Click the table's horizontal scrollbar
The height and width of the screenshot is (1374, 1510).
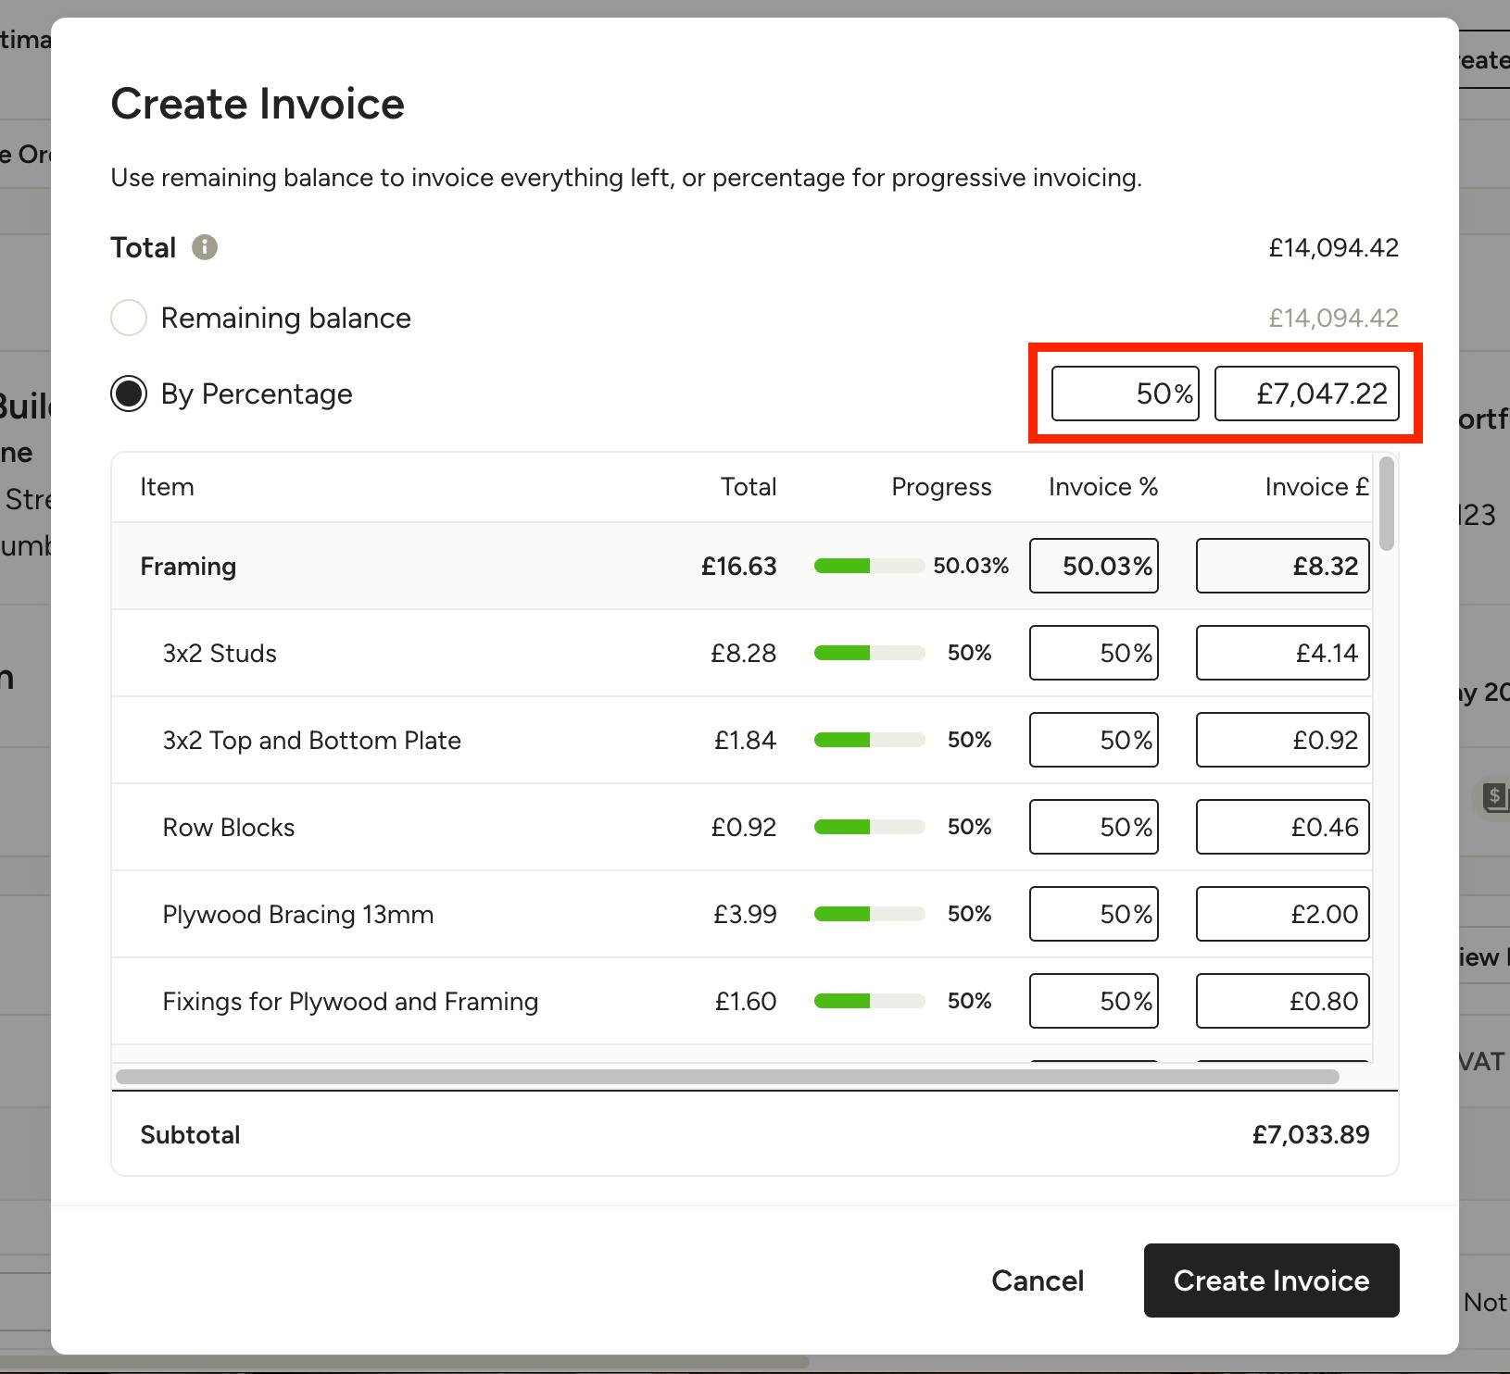727,1077
